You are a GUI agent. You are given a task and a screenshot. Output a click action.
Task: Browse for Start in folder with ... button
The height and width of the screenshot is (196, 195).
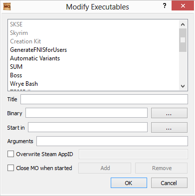169,128
